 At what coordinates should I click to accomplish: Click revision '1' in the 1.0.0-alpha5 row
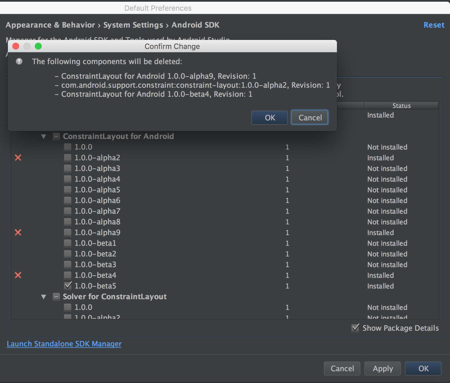[x=287, y=190]
